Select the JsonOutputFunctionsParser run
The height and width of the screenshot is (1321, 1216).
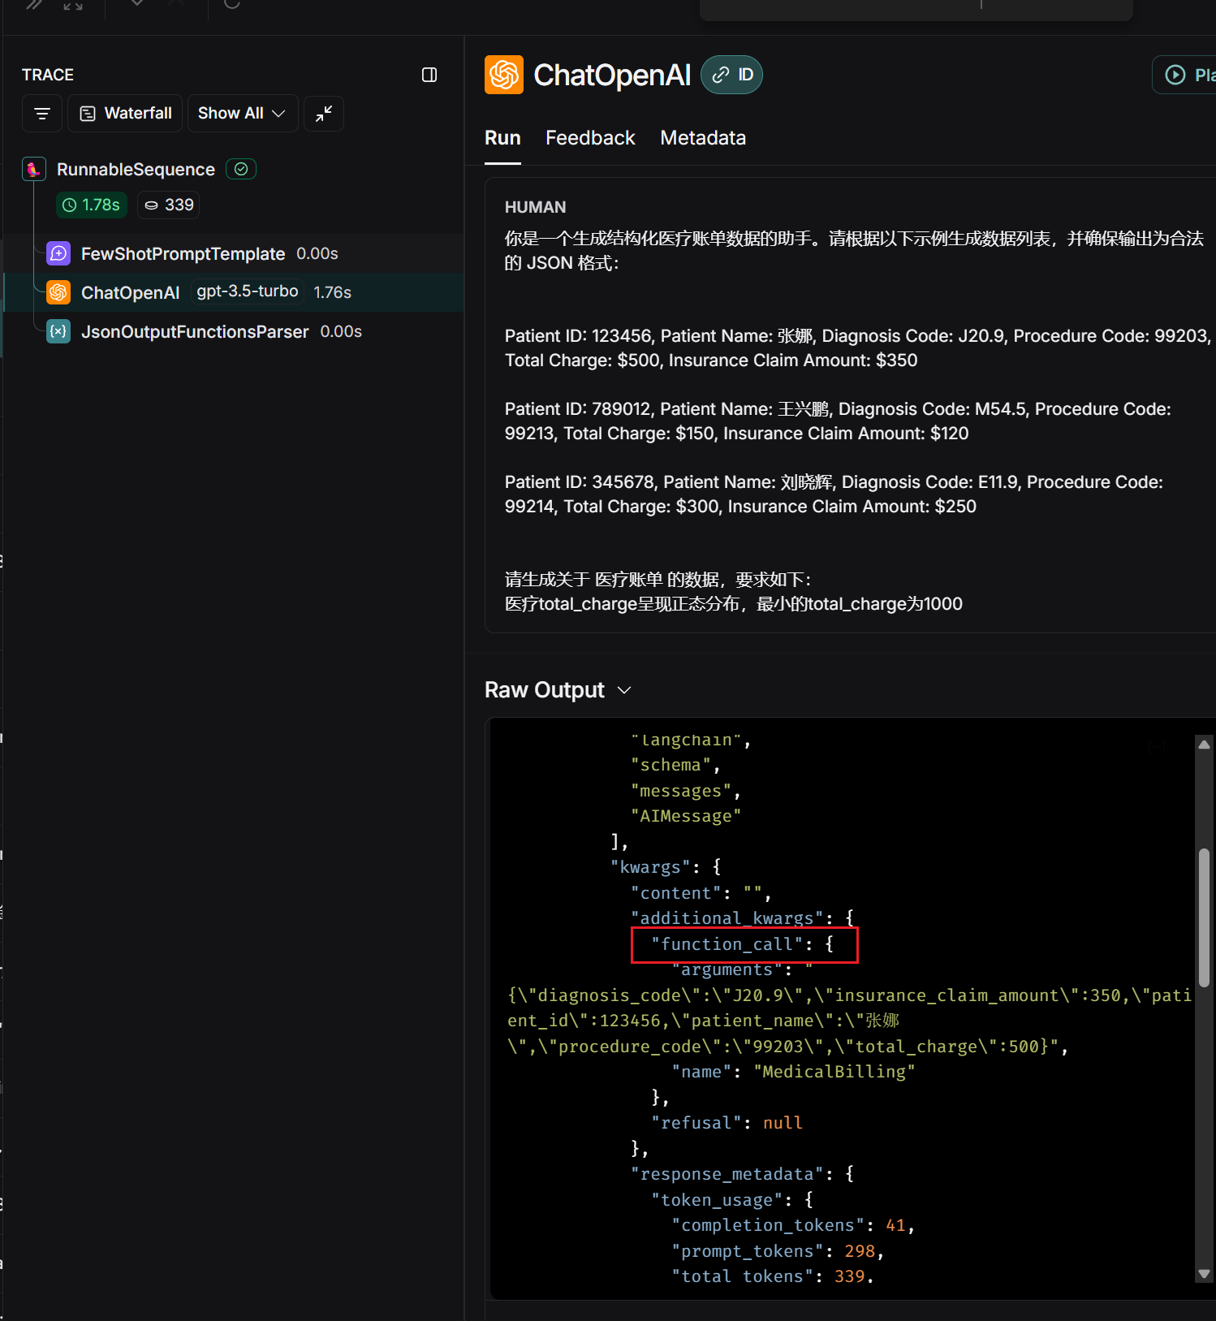coord(232,331)
